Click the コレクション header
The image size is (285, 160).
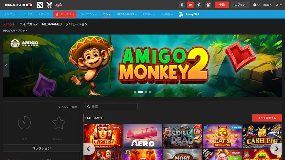click(42, 148)
